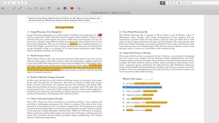Open the Share button
The image size is (219, 123).
pyautogui.click(x=24, y=3)
